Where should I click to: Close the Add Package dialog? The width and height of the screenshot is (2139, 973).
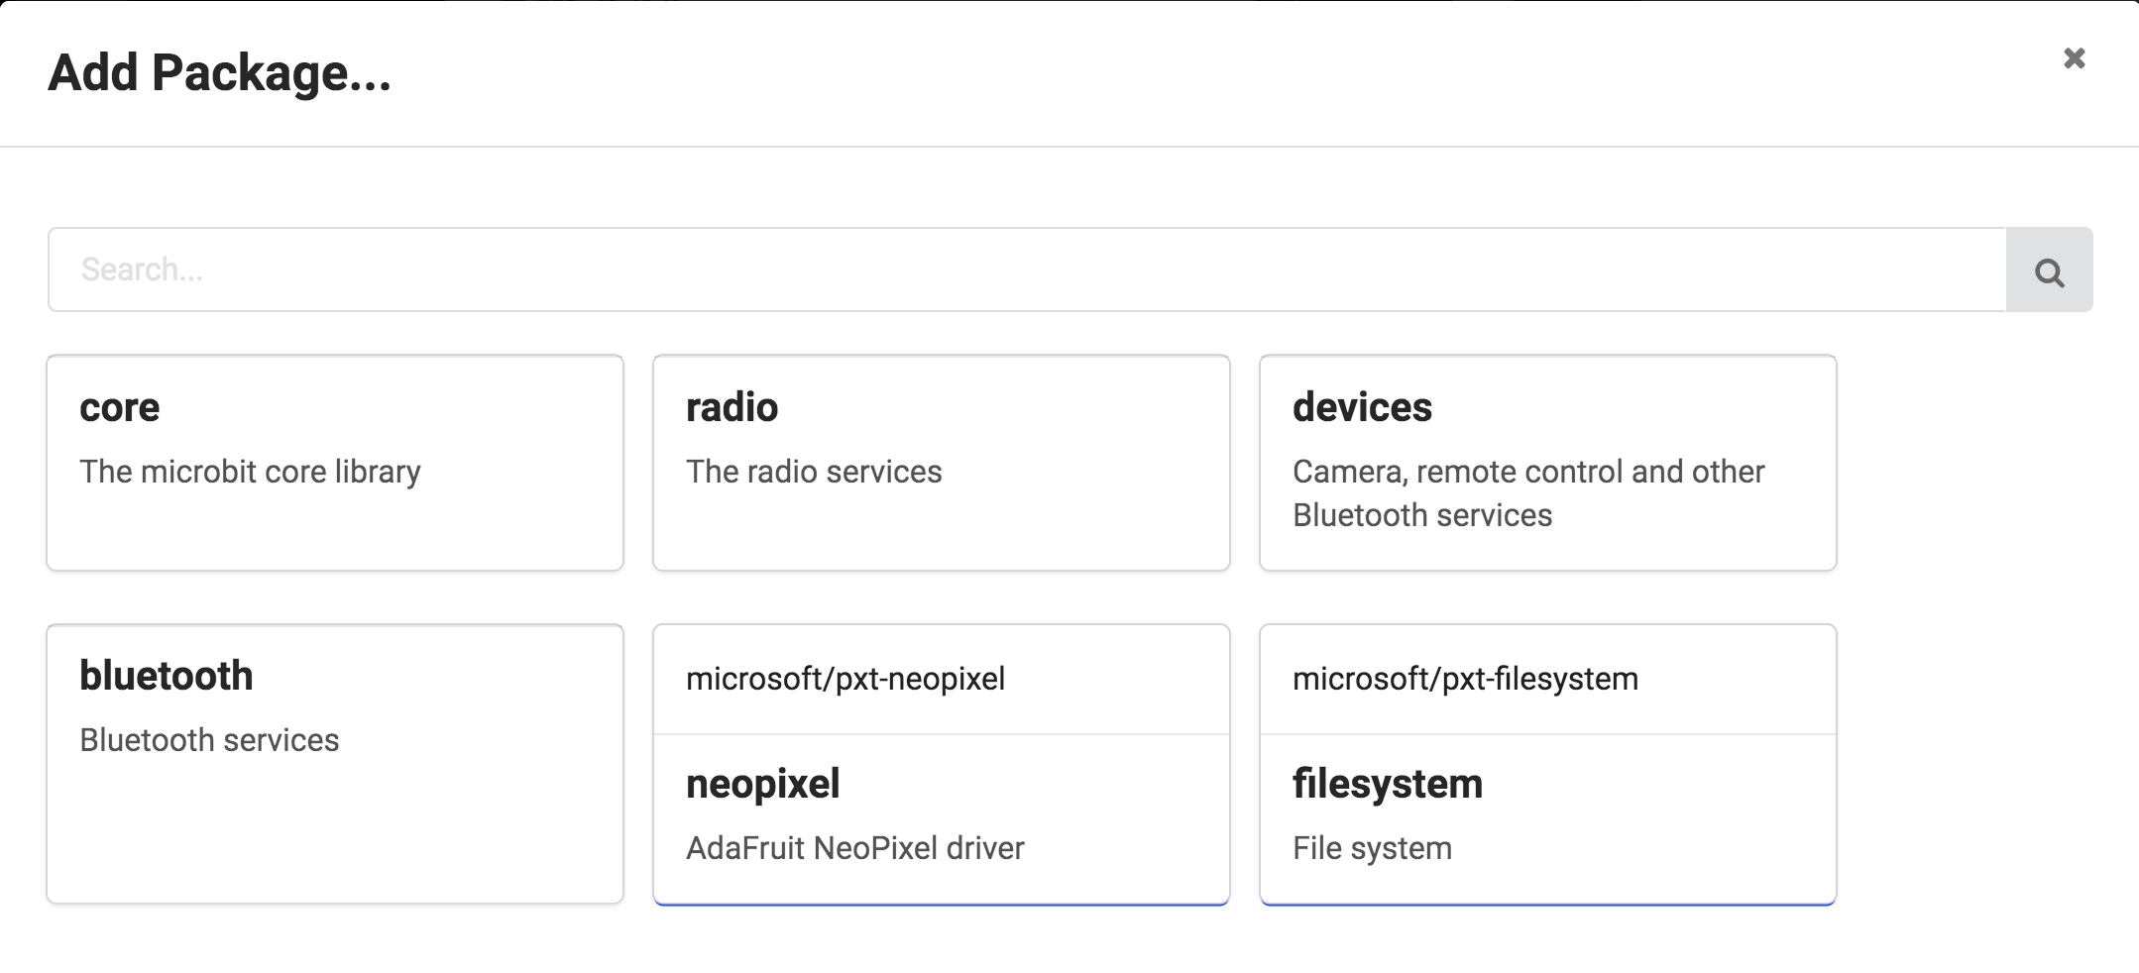coord(2074,58)
